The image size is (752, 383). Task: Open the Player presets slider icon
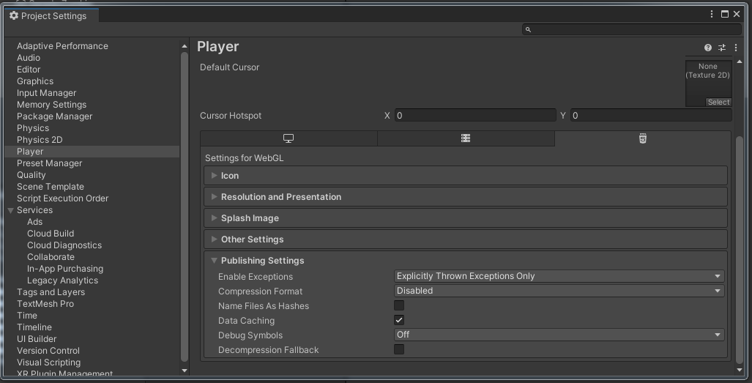tap(722, 48)
